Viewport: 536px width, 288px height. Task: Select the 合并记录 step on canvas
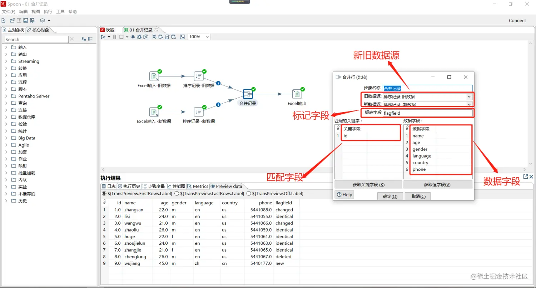point(248,94)
